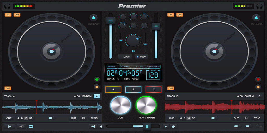Image resolution: width=267 pixels, height=133 pixels.
Task: Click the B assignment button on Track 13
Action: pos(259,96)
